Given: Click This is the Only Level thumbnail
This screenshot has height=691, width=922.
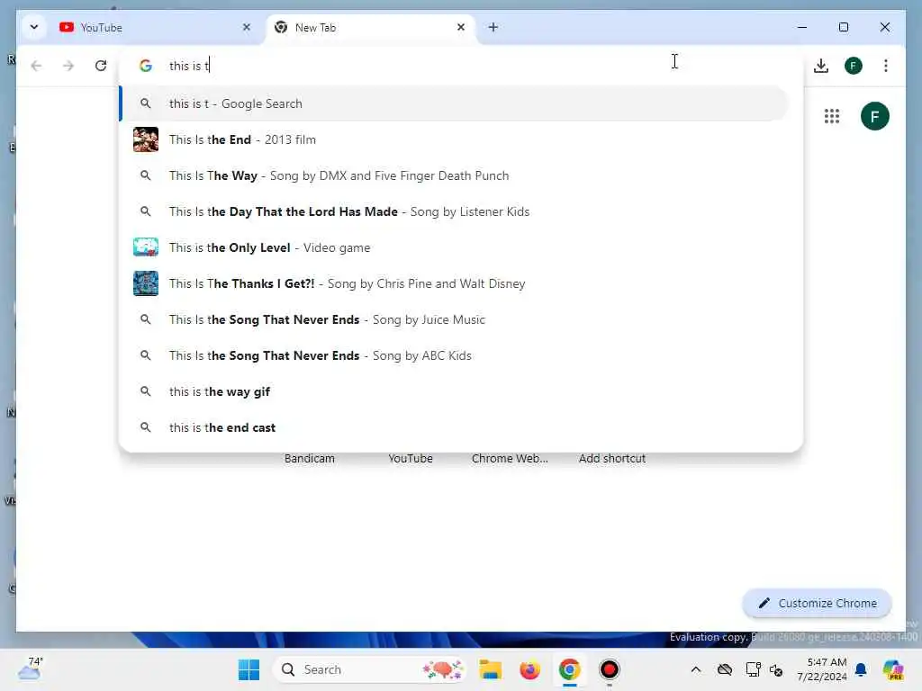Looking at the screenshot, I should pos(146,247).
